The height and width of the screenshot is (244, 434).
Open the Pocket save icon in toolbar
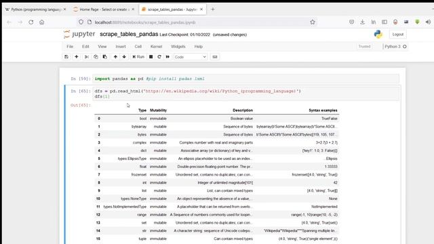(351, 22)
